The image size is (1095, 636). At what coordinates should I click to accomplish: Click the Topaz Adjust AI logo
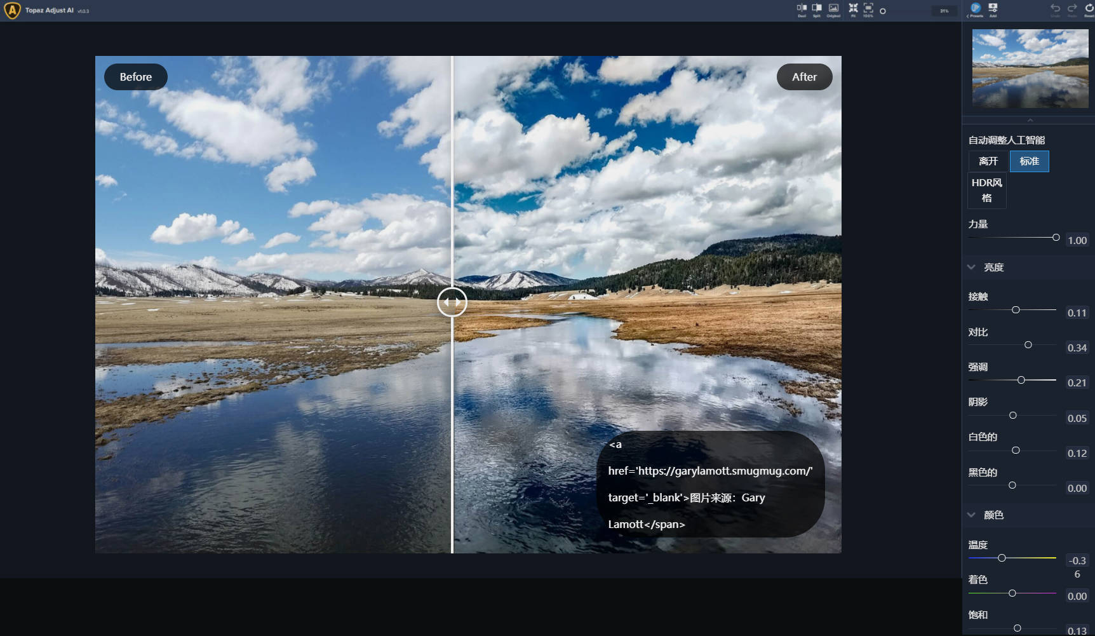(12, 10)
